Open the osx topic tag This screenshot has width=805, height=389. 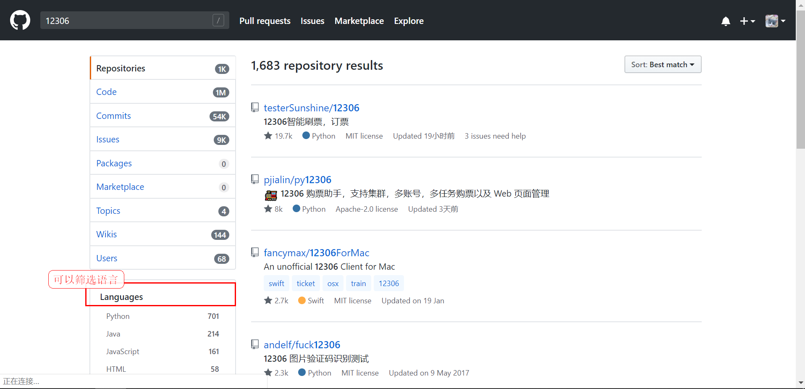[x=333, y=284]
